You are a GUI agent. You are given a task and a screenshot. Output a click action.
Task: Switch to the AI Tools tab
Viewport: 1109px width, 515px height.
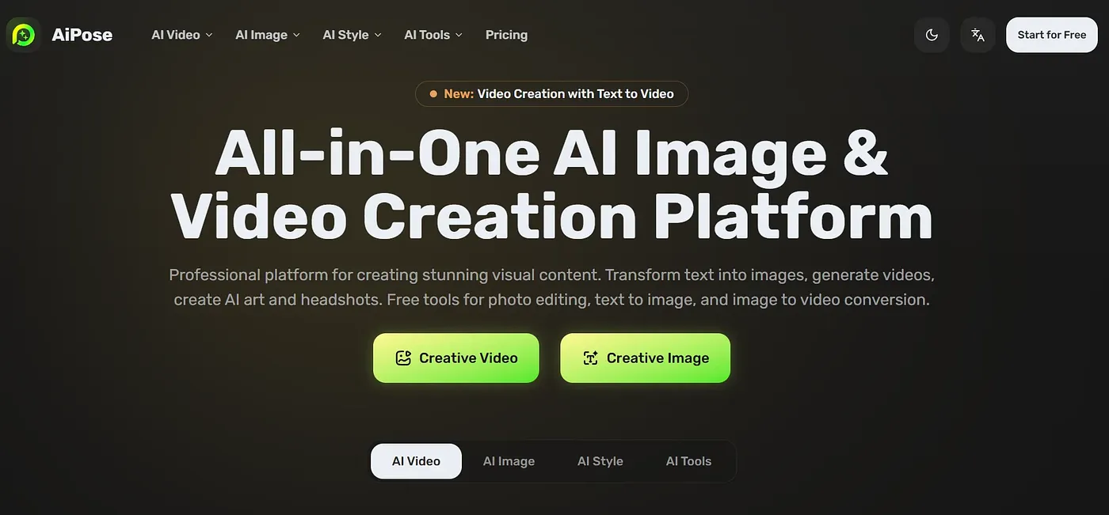(x=688, y=461)
